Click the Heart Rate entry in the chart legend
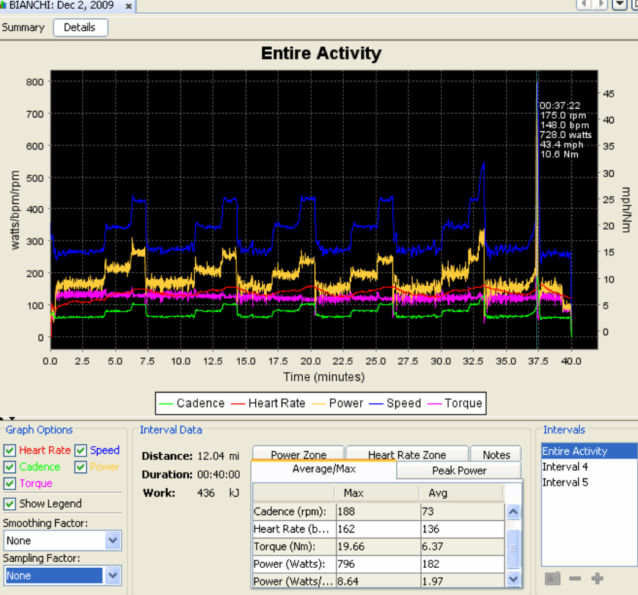 pyautogui.click(x=268, y=404)
